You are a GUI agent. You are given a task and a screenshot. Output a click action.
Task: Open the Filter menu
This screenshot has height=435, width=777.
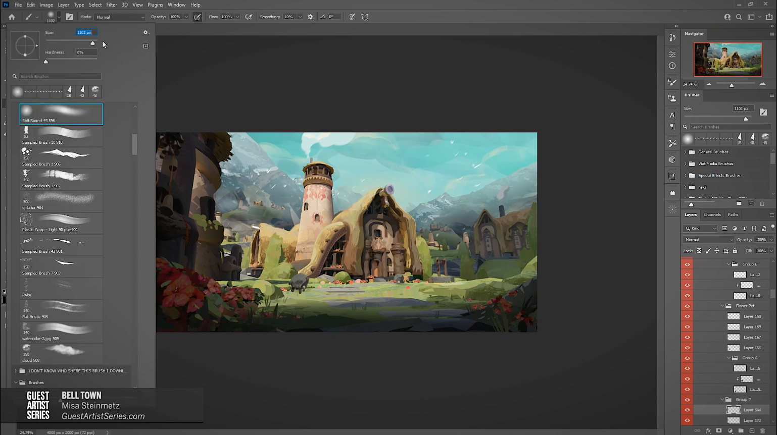(112, 5)
